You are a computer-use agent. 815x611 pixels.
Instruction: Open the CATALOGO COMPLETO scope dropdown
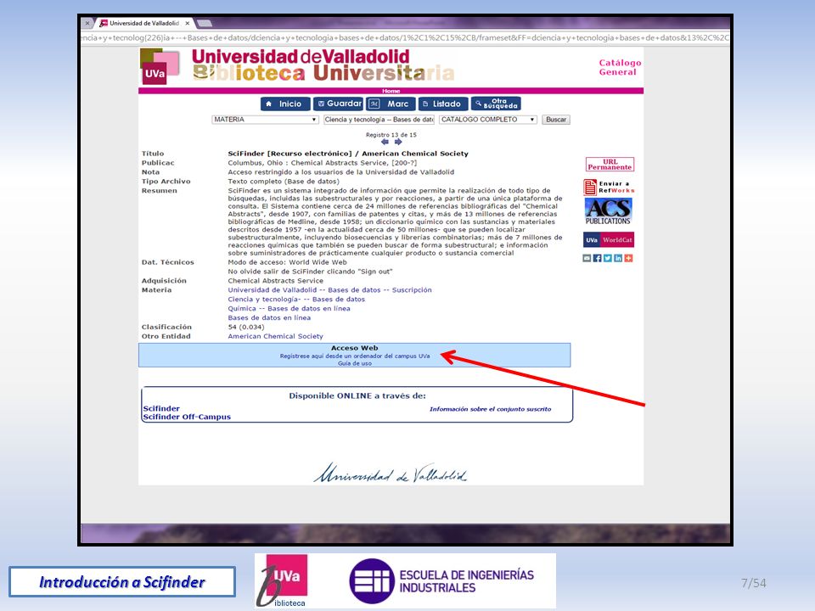(x=488, y=120)
